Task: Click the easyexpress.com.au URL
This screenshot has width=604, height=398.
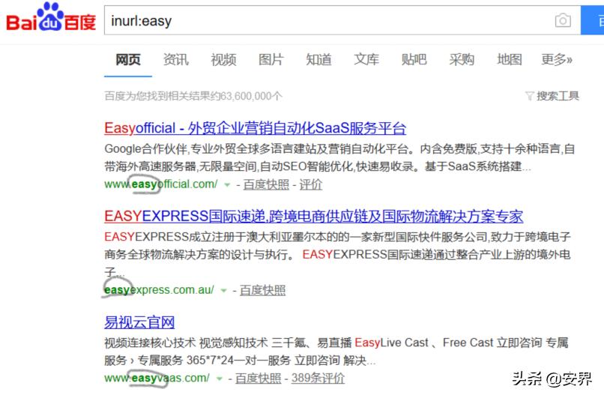Action: coord(159,290)
